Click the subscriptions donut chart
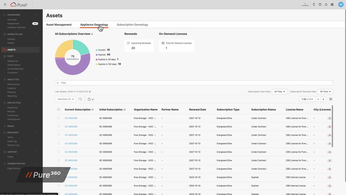The width and height of the screenshot is (346, 195). tap(72, 57)
